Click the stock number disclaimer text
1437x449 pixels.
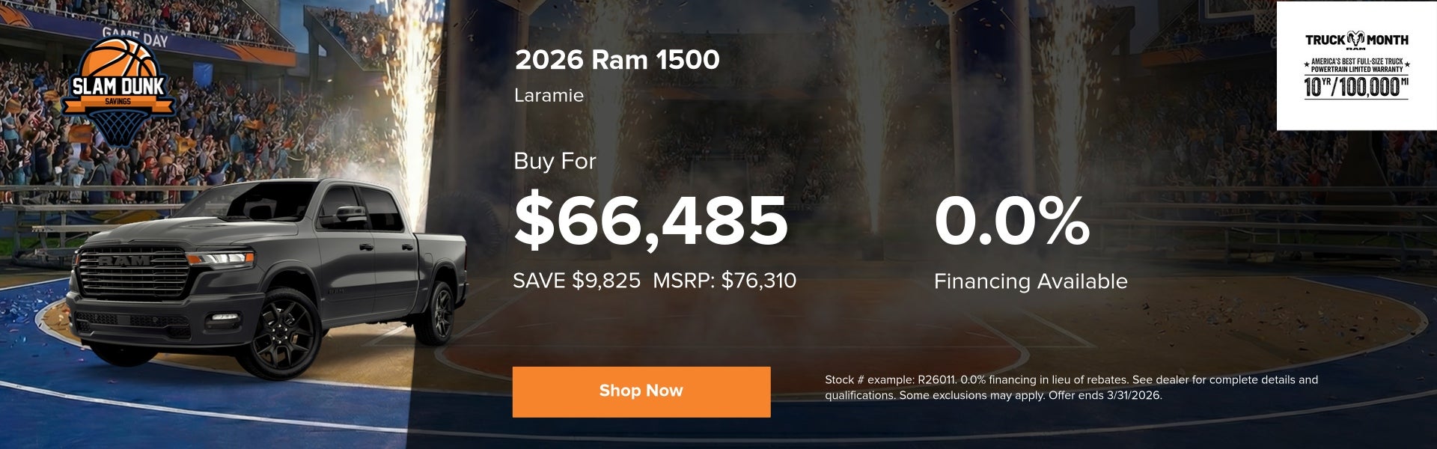(x=1070, y=388)
